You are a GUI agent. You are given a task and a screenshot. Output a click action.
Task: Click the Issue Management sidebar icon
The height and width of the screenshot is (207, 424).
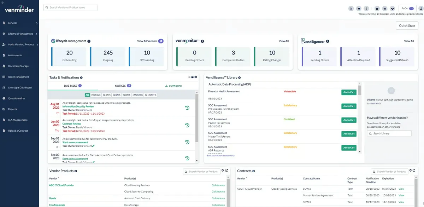(4, 77)
